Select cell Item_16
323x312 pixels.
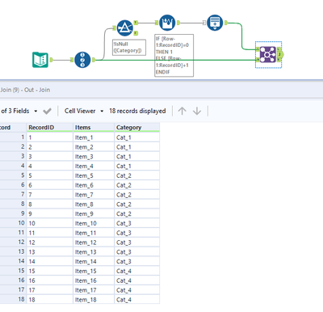(x=94, y=280)
